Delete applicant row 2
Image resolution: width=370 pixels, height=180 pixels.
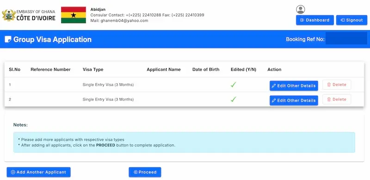tap(337, 99)
